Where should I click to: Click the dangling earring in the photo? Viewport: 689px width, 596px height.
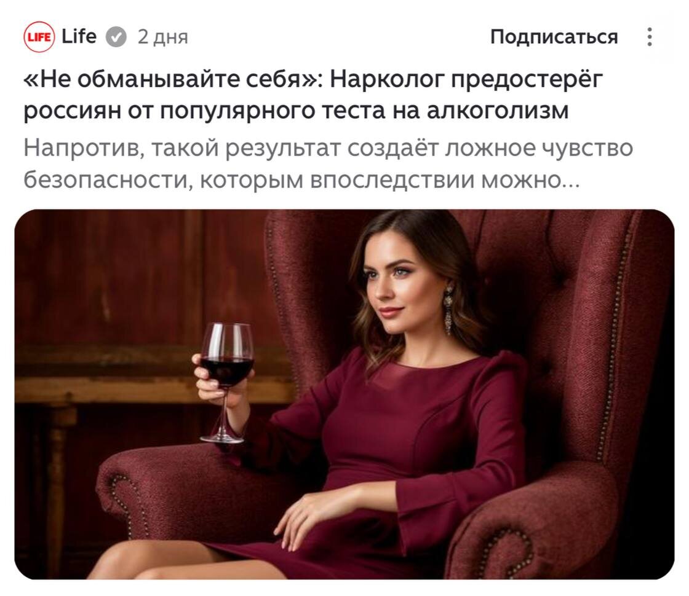[448, 310]
